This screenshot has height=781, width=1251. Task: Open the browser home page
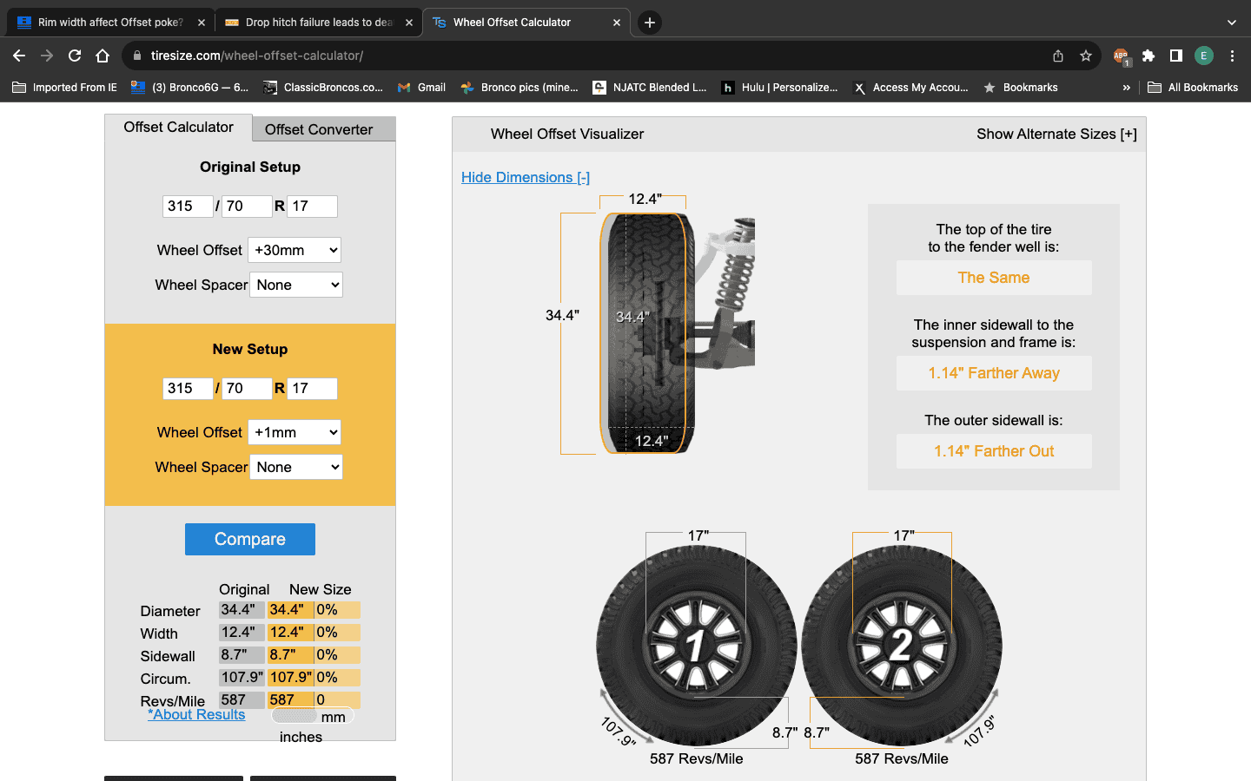click(103, 56)
